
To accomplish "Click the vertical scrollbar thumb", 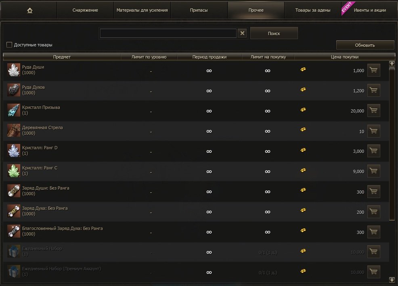I will [392, 144].
